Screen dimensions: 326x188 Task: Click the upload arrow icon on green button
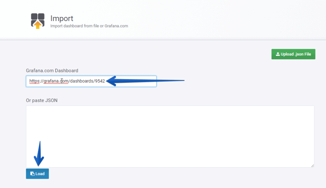pyautogui.click(x=278, y=54)
